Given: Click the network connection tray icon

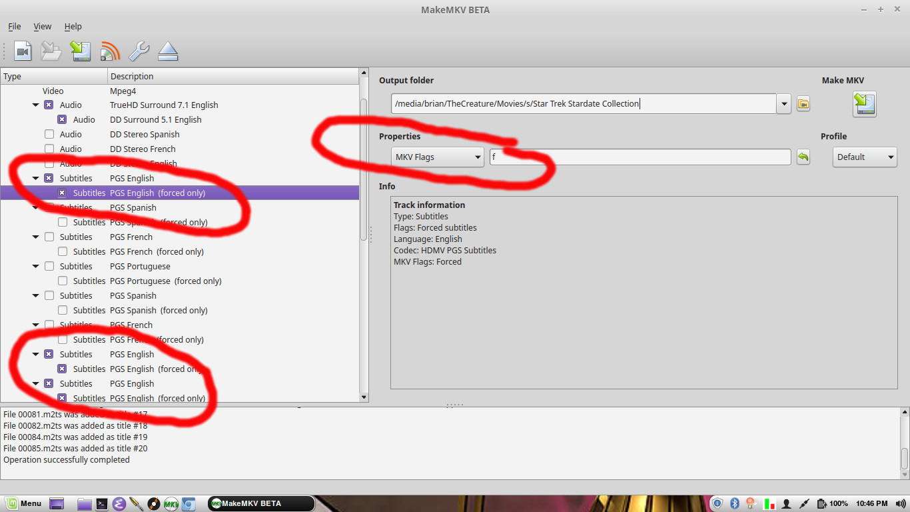Looking at the screenshot, I should (804, 503).
